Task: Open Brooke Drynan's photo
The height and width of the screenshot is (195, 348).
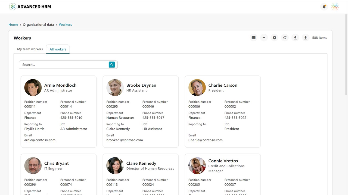Action: pyautogui.click(x=115, y=87)
